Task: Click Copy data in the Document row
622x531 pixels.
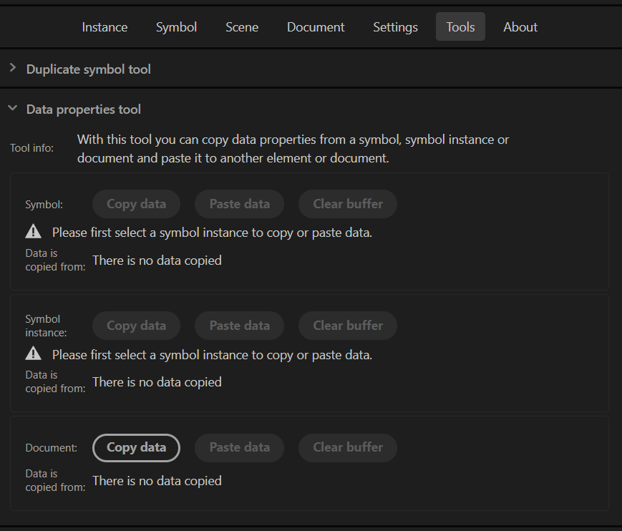Action: (137, 448)
